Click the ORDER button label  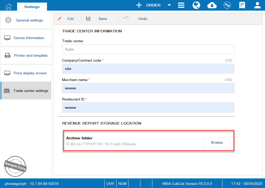coord(153,5)
